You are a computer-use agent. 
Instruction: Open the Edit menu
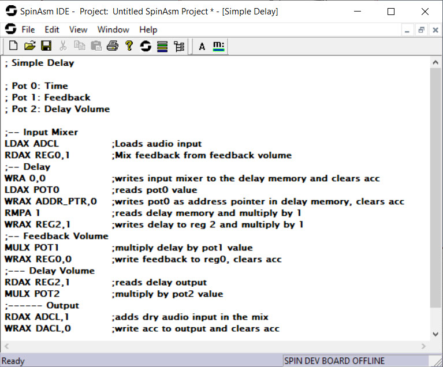[x=52, y=29]
